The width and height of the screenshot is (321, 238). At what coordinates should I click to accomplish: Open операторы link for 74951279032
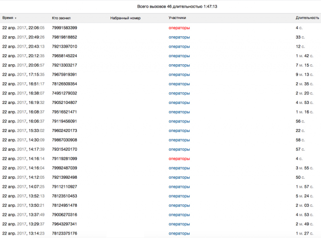pos(179,93)
